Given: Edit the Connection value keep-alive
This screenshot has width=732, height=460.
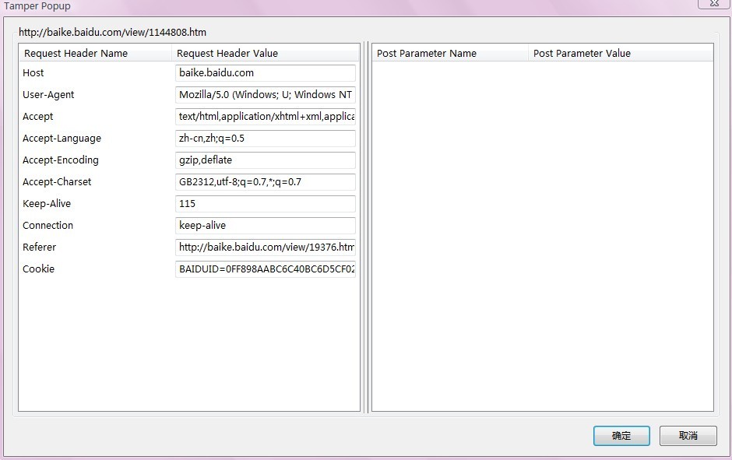Looking at the screenshot, I should pyautogui.click(x=266, y=226).
